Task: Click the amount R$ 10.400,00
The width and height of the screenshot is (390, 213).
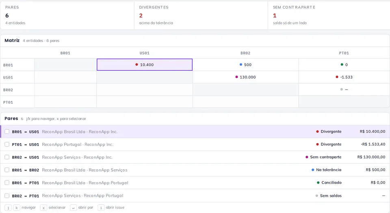Action: tap(373, 131)
